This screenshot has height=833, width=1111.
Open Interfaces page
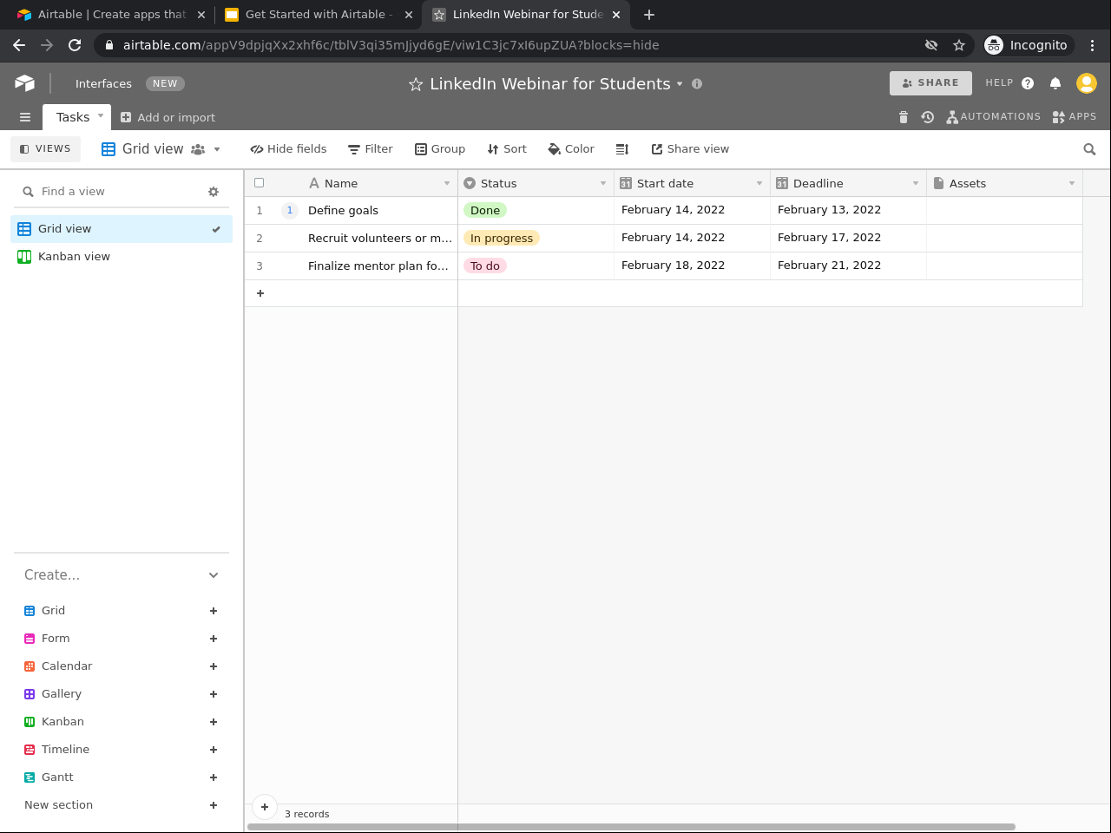[x=103, y=84]
